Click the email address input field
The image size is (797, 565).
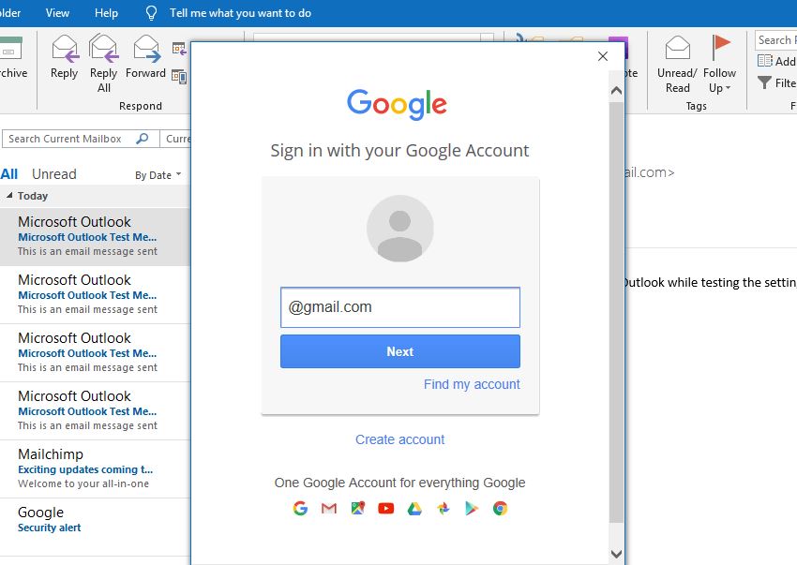(x=400, y=307)
